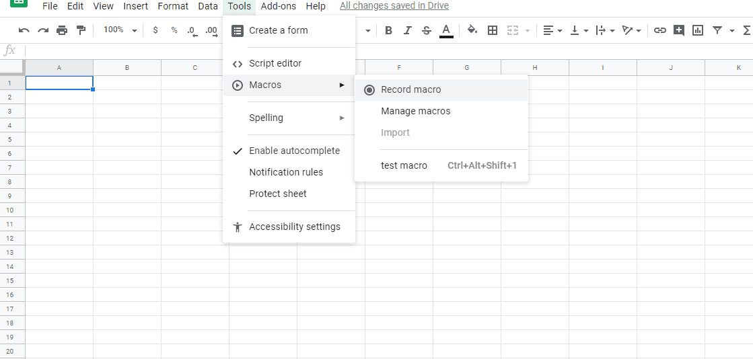Screen dimensions: 753x359
Task: Open the vertical align dropdown
Action: tap(579, 30)
